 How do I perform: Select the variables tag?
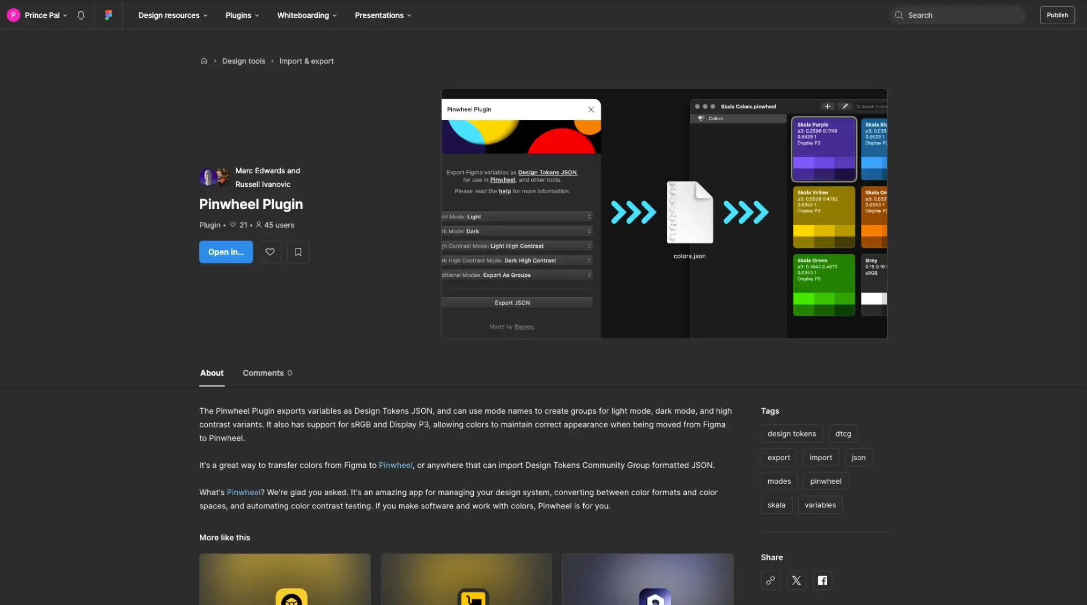tap(820, 505)
